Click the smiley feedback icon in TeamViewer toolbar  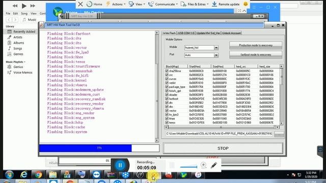(246, 4)
